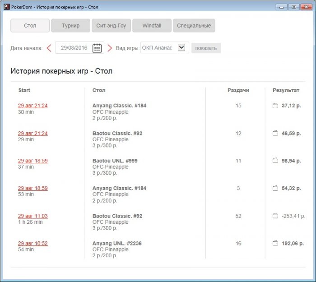This screenshot has width=316, height=282.
Task: Click hands count 52
Action: [238, 216]
